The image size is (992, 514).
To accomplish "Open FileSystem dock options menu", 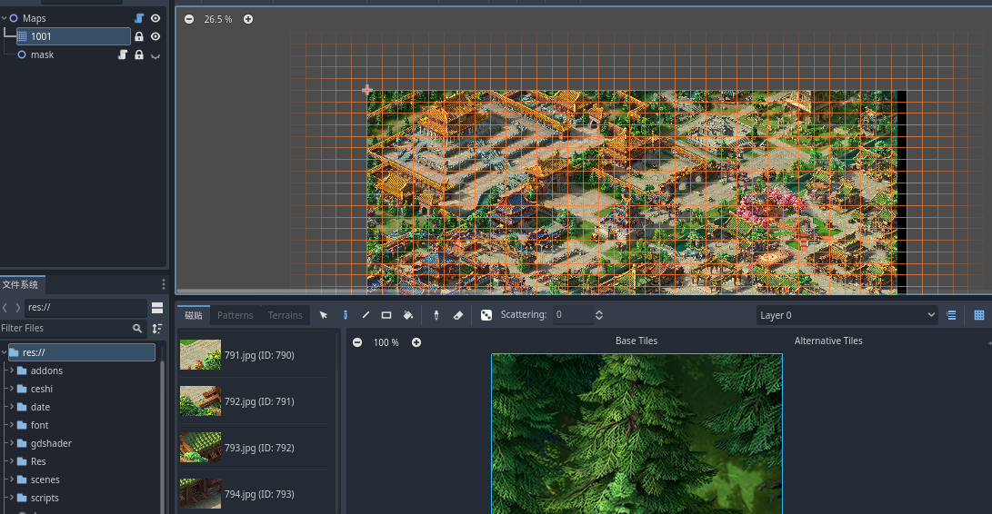I will click(164, 284).
